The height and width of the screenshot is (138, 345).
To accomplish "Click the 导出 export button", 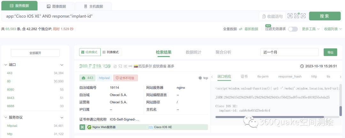I will point(330,52).
